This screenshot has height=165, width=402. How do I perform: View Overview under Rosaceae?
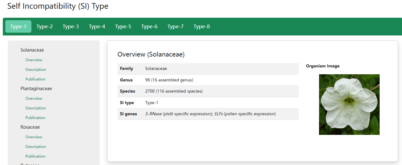[x=34, y=137]
